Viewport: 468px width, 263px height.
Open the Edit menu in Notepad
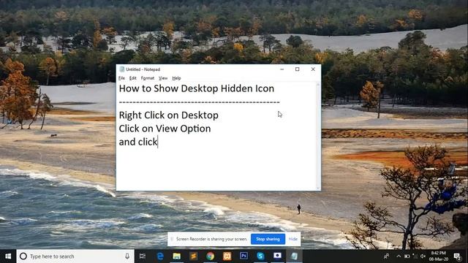click(x=133, y=78)
